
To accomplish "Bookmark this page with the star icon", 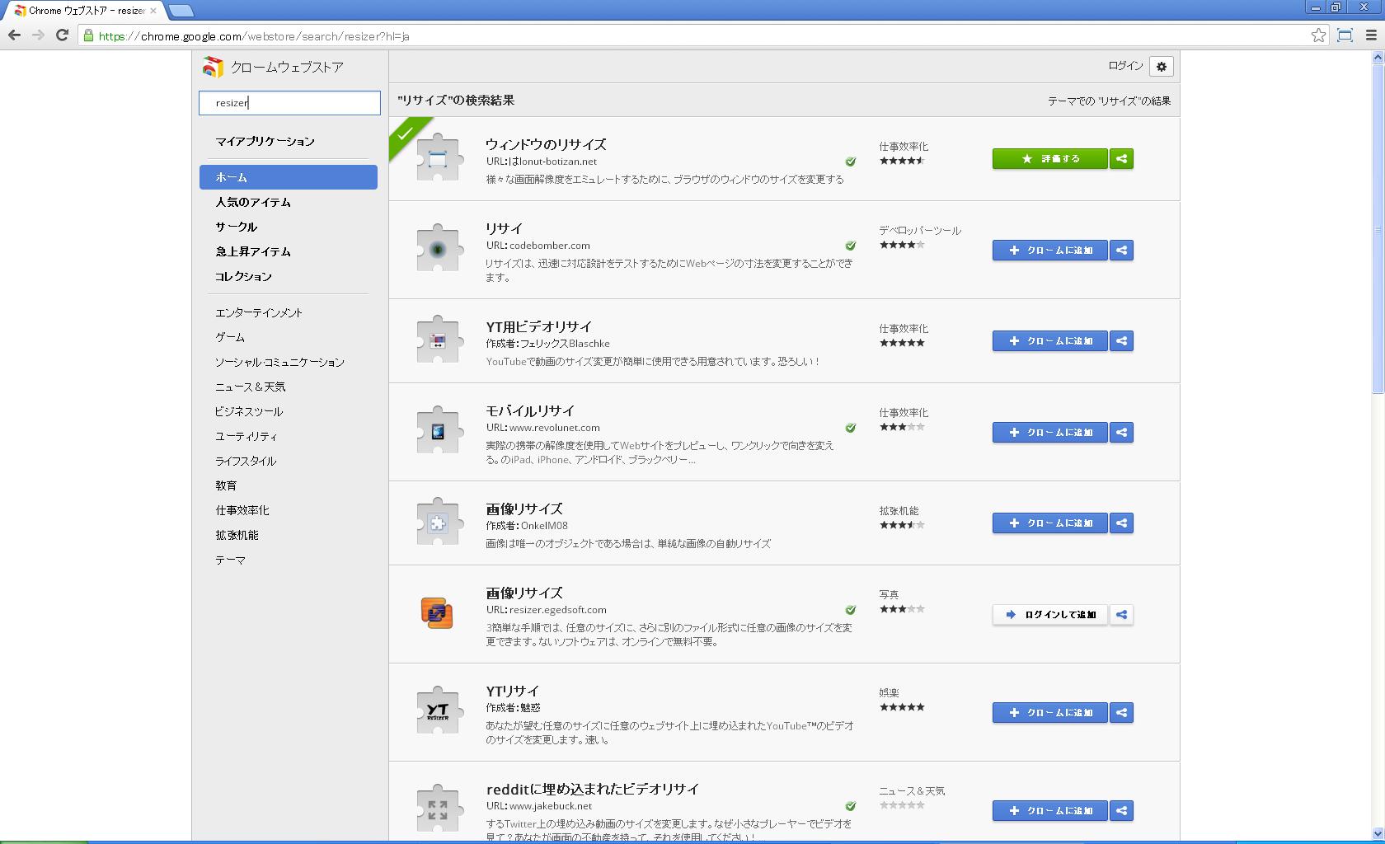I will tap(1318, 35).
